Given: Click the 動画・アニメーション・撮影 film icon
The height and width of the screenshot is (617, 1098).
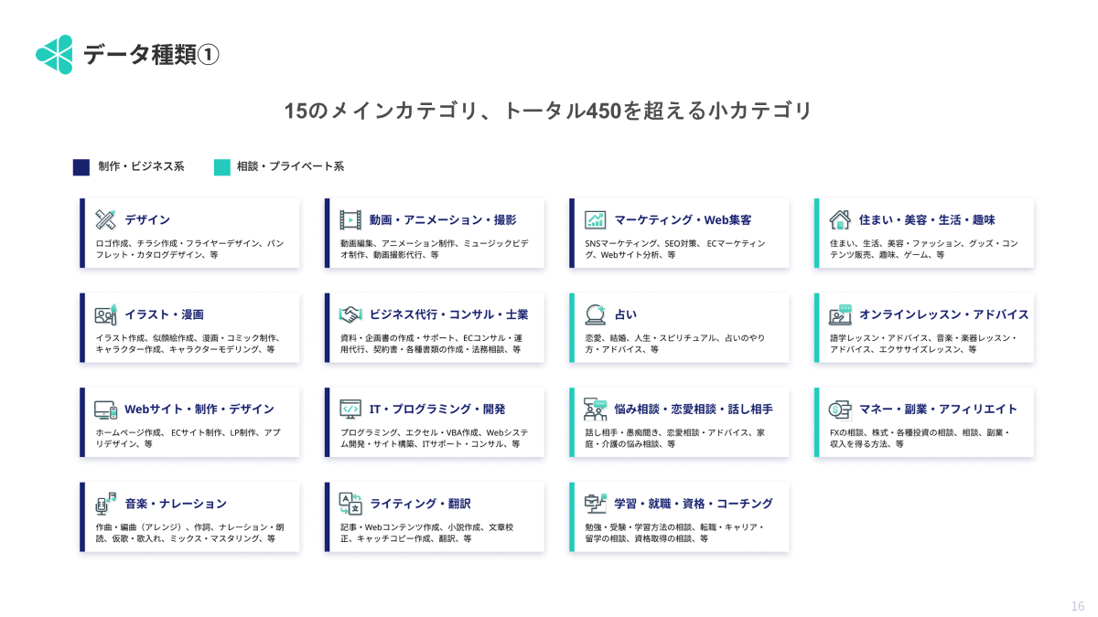Looking at the screenshot, I should (x=349, y=219).
